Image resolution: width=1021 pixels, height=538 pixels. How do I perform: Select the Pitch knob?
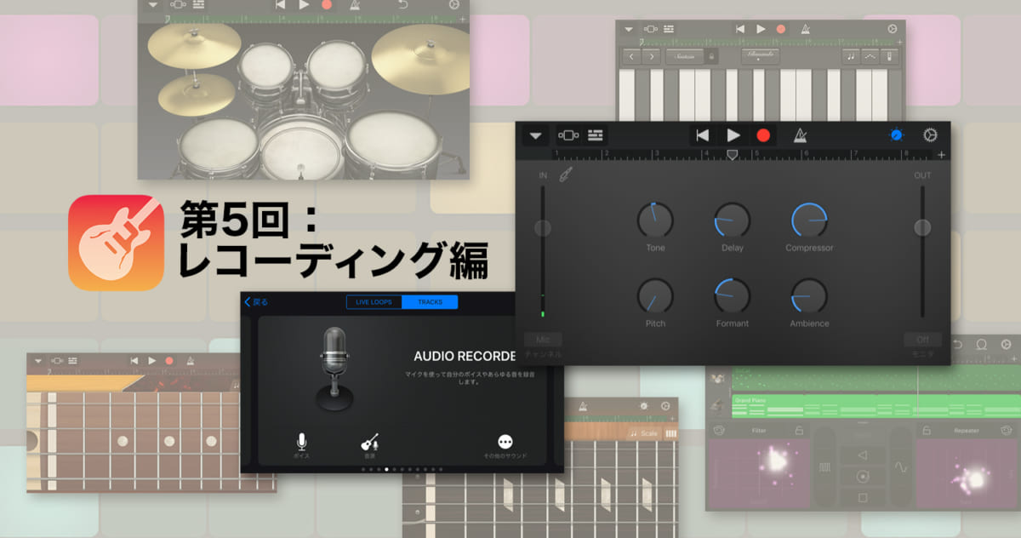655,295
